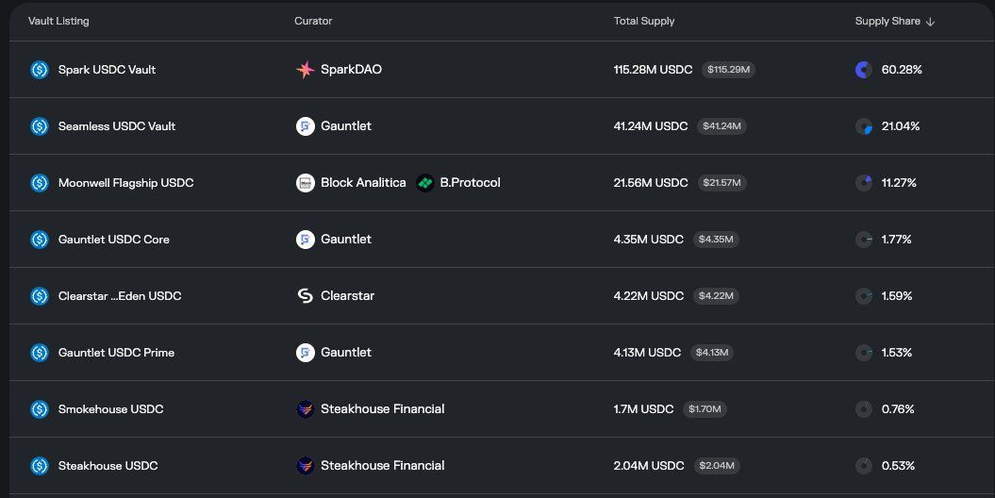
Task: Open the Clearstar ...Eden USDC vault
Action: (x=119, y=295)
